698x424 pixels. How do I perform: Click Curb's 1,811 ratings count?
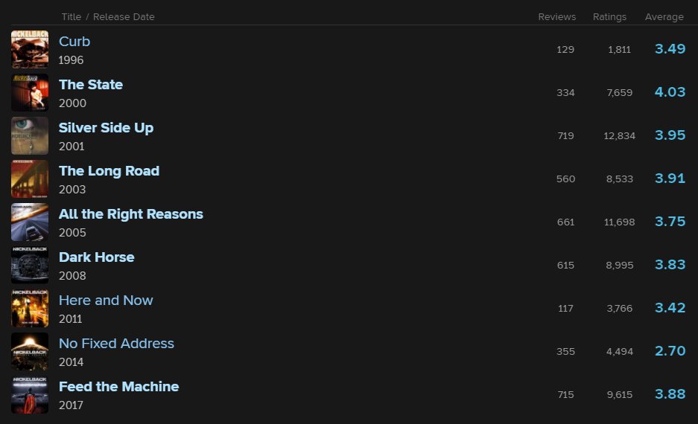[x=619, y=49]
